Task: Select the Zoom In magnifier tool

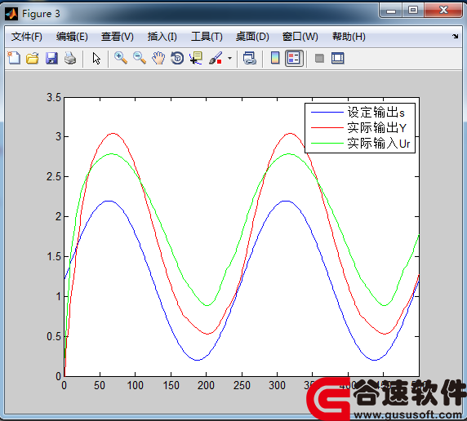Action: click(x=121, y=58)
